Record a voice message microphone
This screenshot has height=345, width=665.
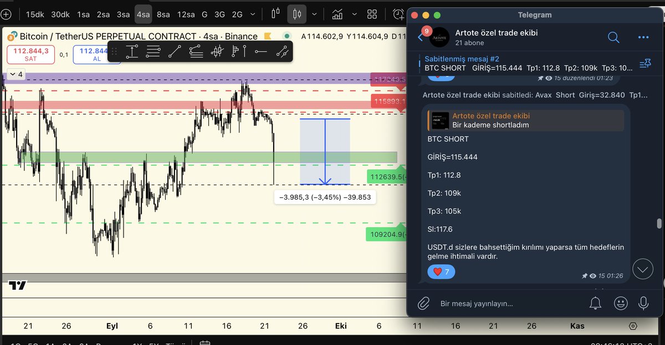tap(643, 303)
